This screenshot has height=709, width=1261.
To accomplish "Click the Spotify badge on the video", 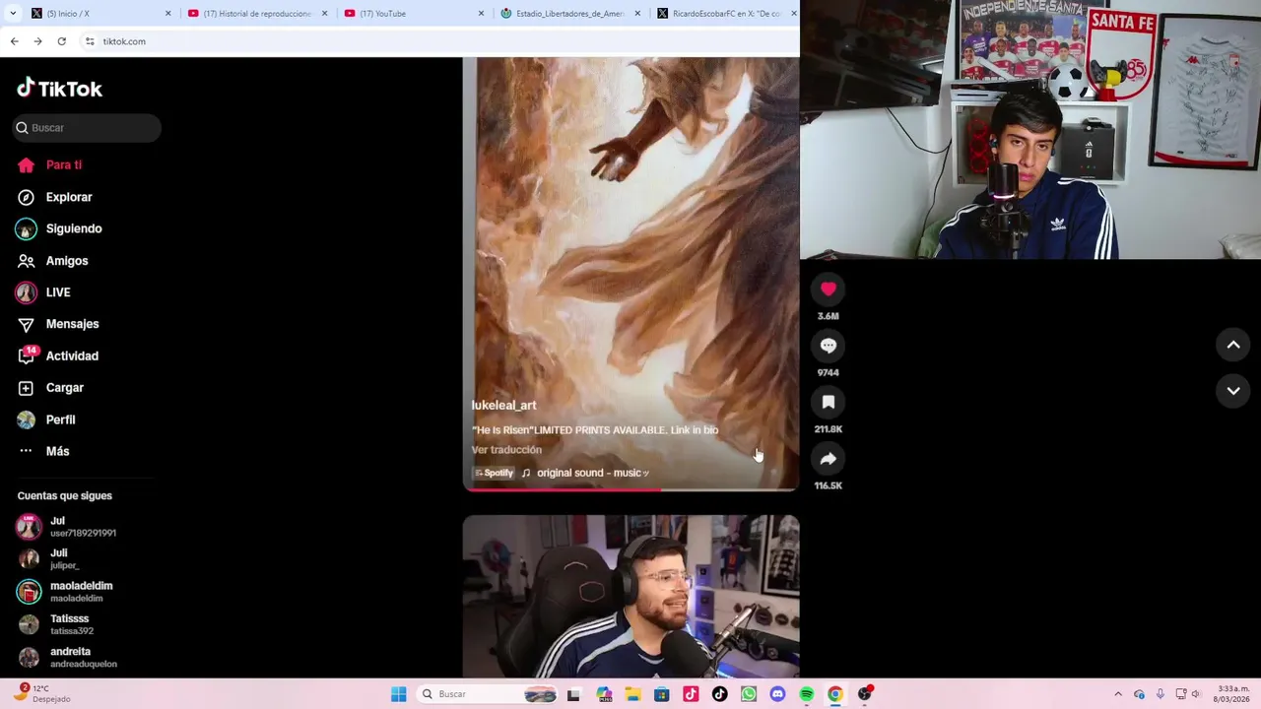I will click(x=494, y=473).
